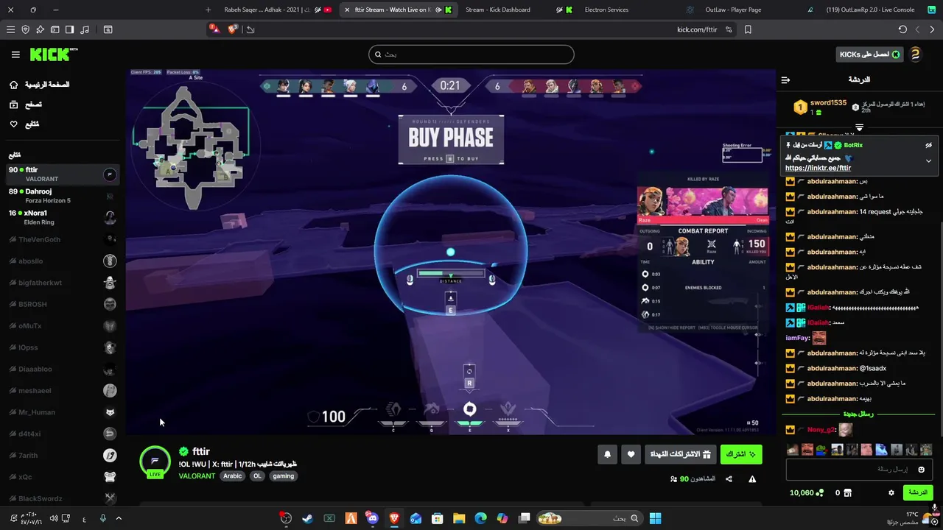This screenshot has width=943, height=530.
Task: Open Steam from the taskbar
Action: (307, 518)
